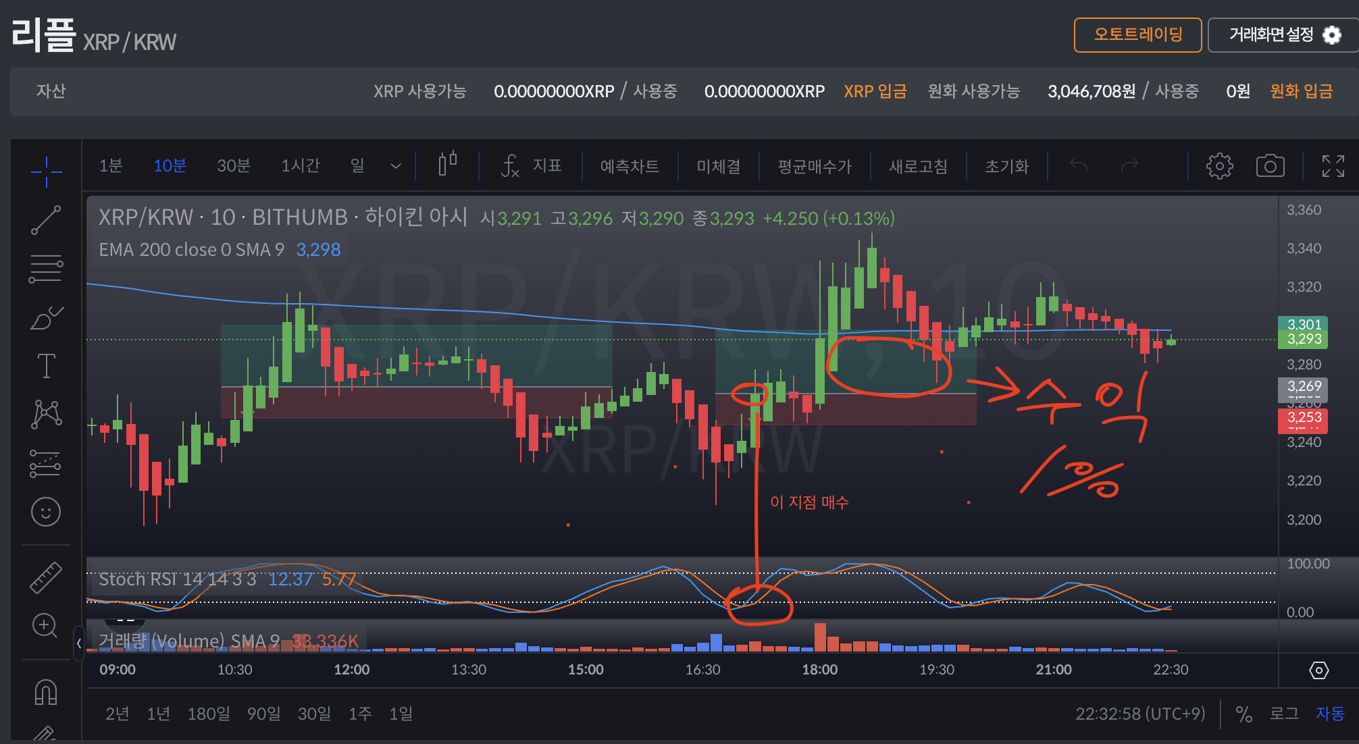Select the brush drawing tool
Viewport: 1359px width, 744px height.
pos(46,317)
